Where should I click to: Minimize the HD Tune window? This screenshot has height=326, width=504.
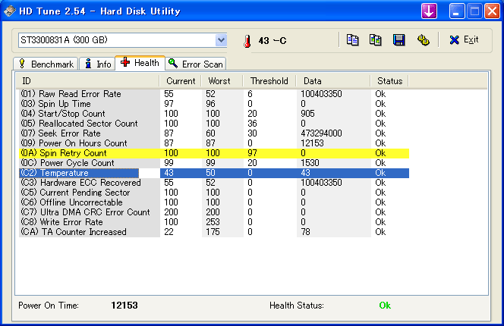[456, 11]
